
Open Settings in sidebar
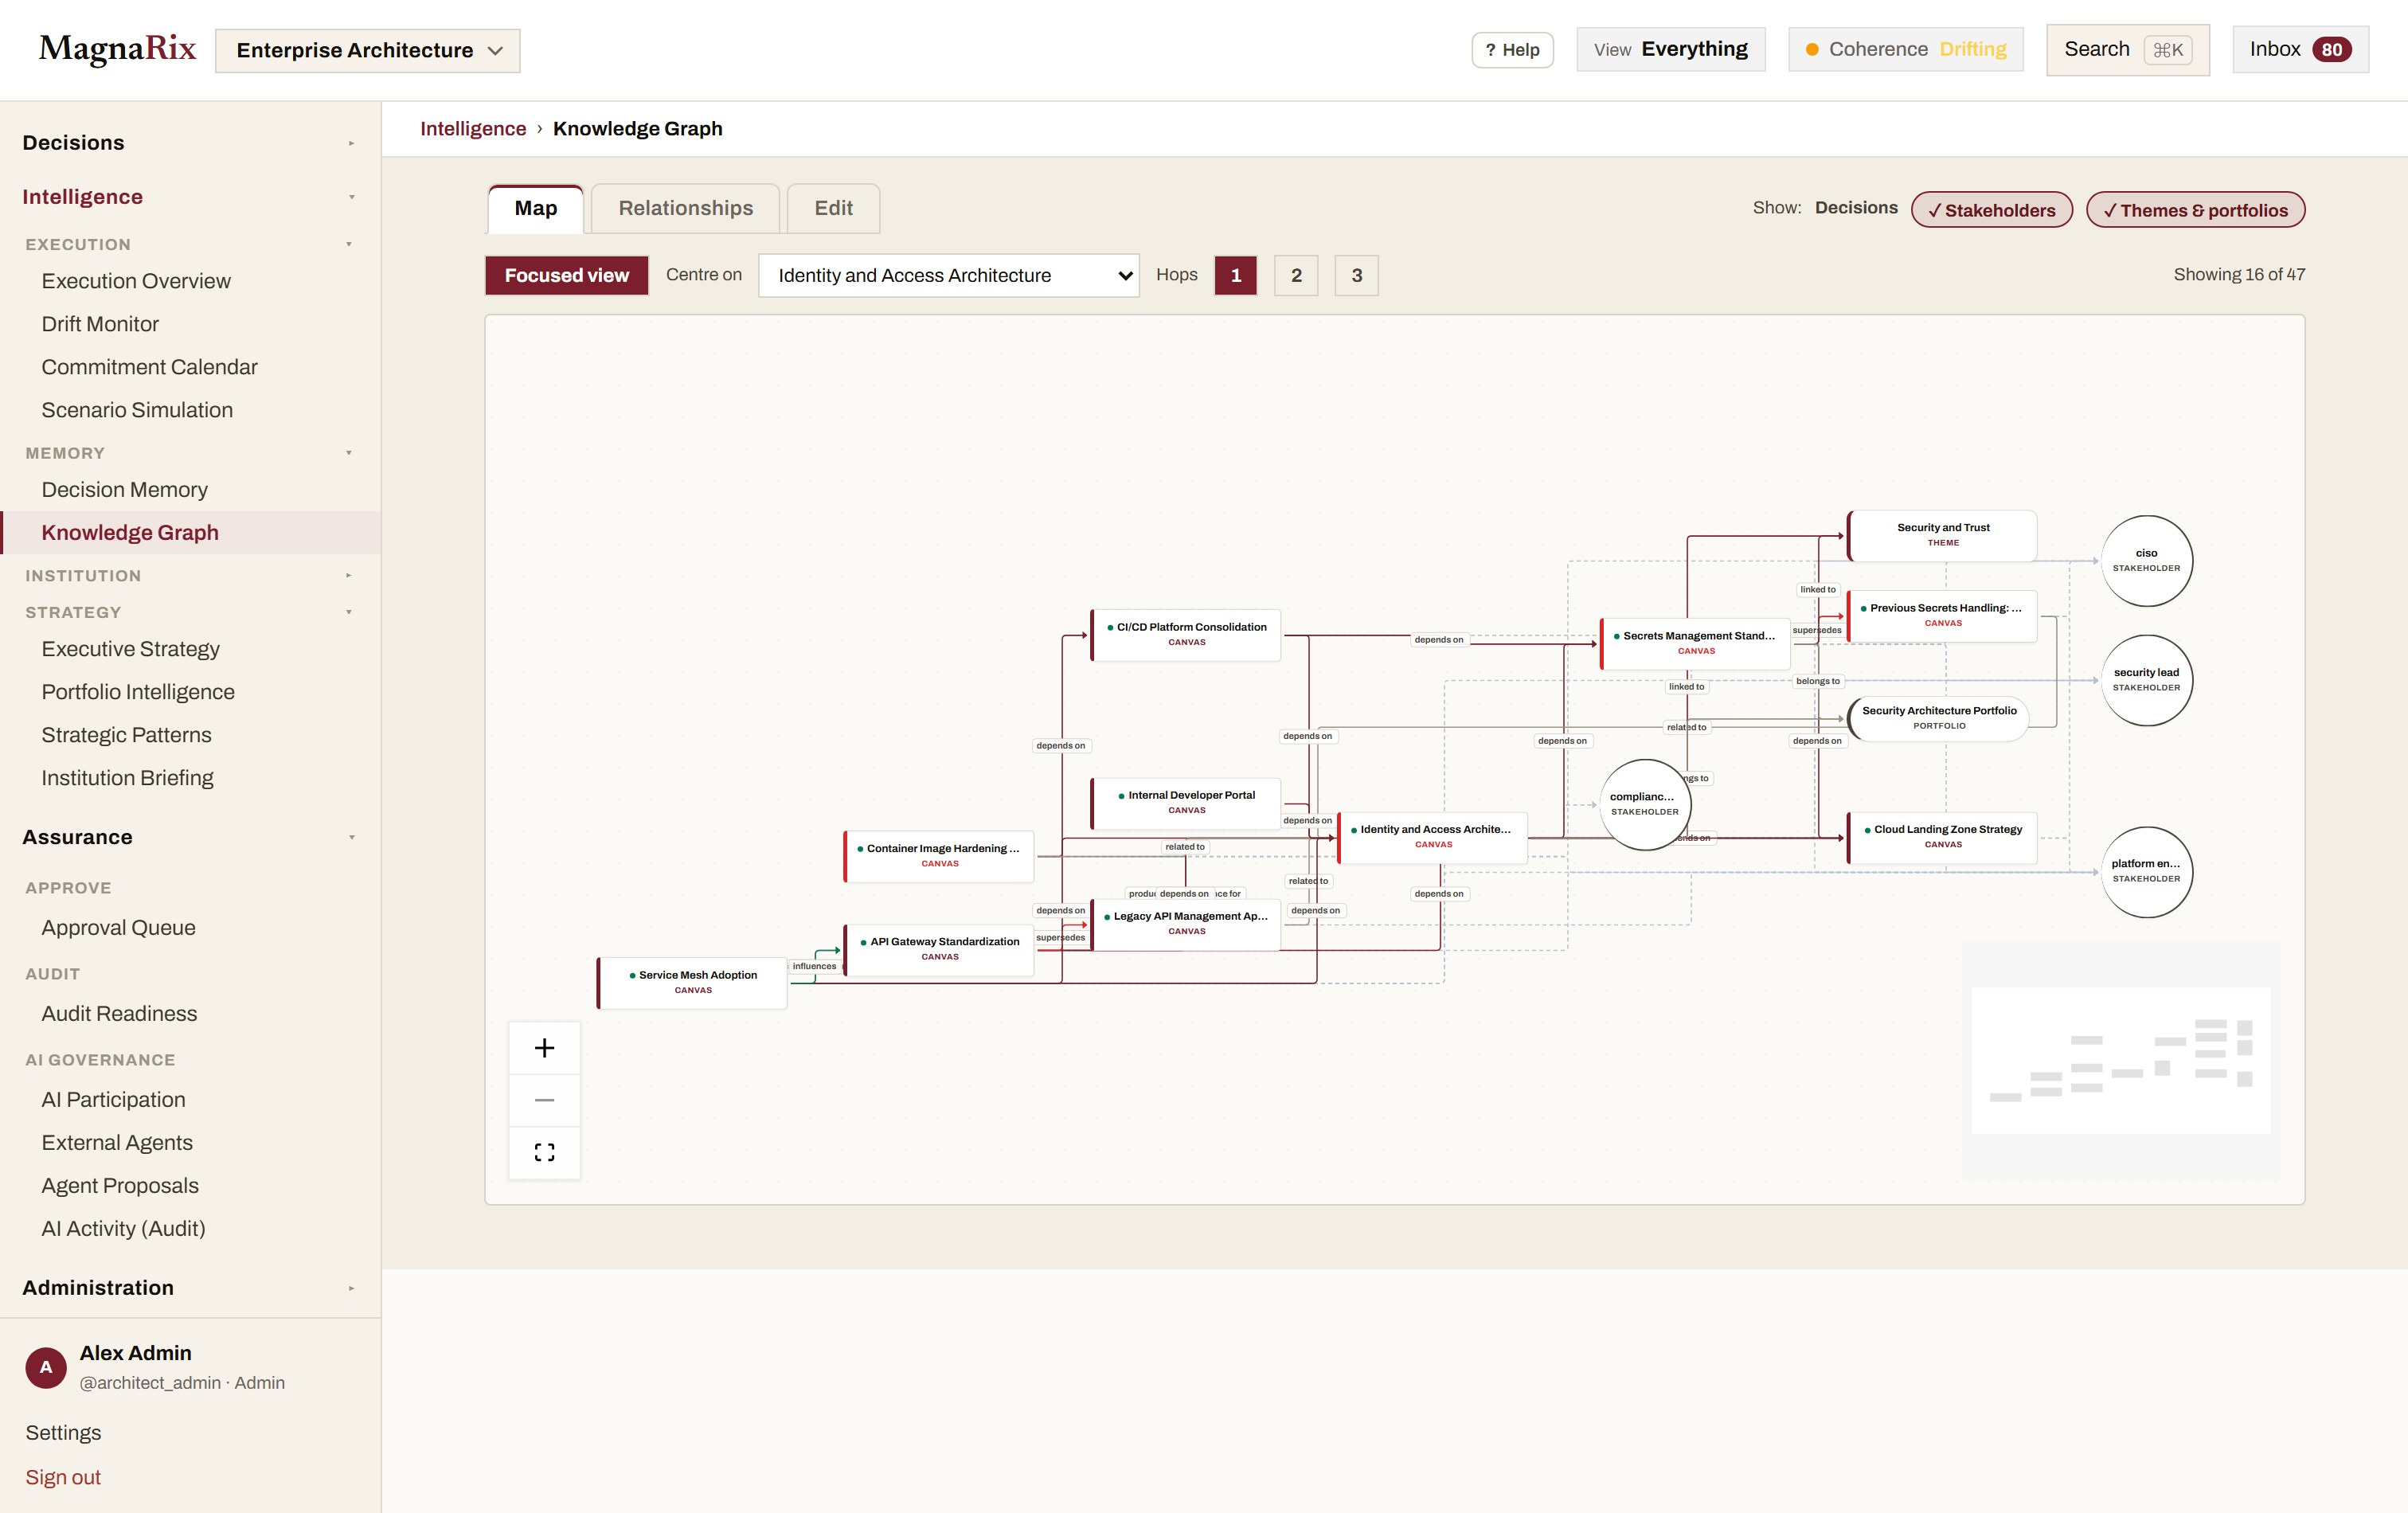[x=63, y=1432]
